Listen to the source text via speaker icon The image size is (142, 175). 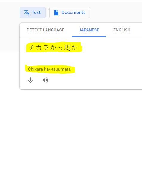pos(45,80)
